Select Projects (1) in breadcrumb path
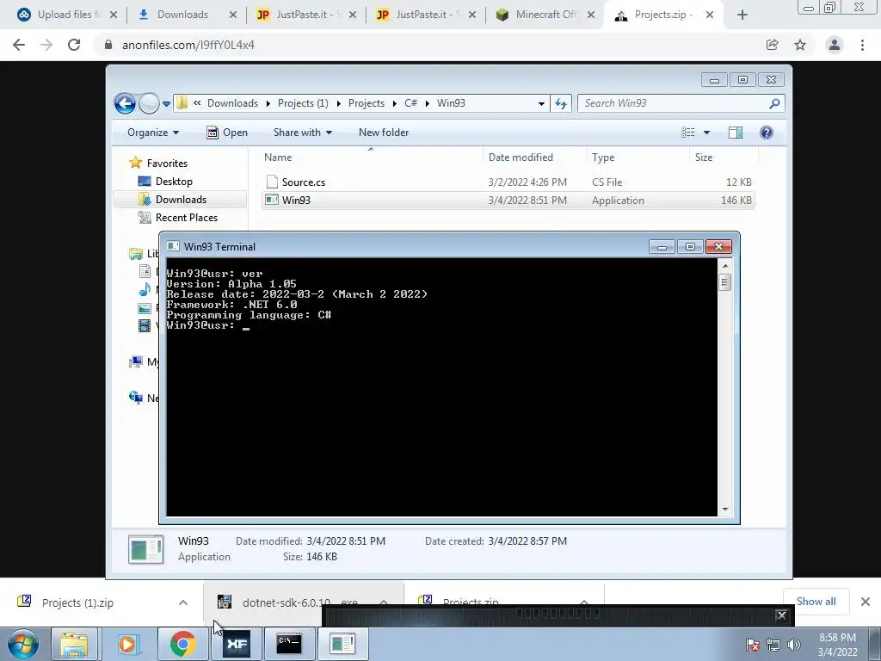The height and width of the screenshot is (661, 881). click(x=303, y=103)
